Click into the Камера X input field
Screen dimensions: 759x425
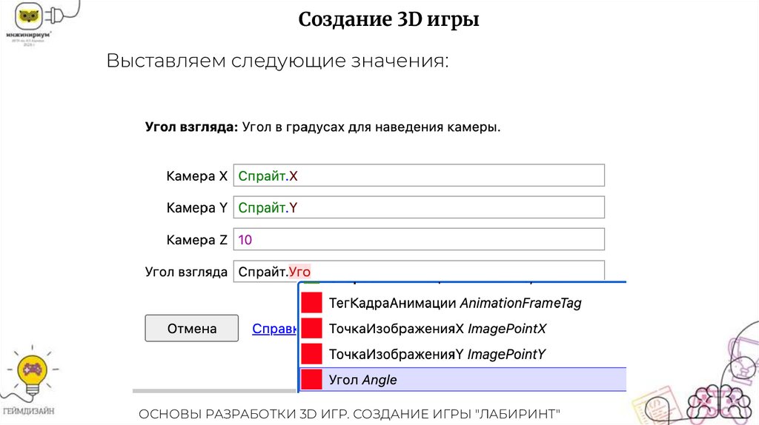(x=419, y=175)
